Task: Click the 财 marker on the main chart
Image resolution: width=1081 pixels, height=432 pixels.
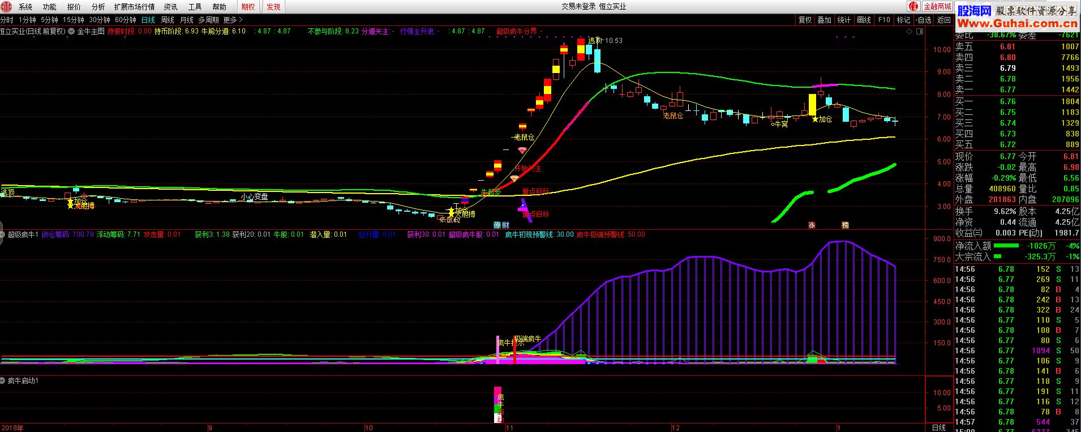Action: pyautogui.click(x=505, y=225)
